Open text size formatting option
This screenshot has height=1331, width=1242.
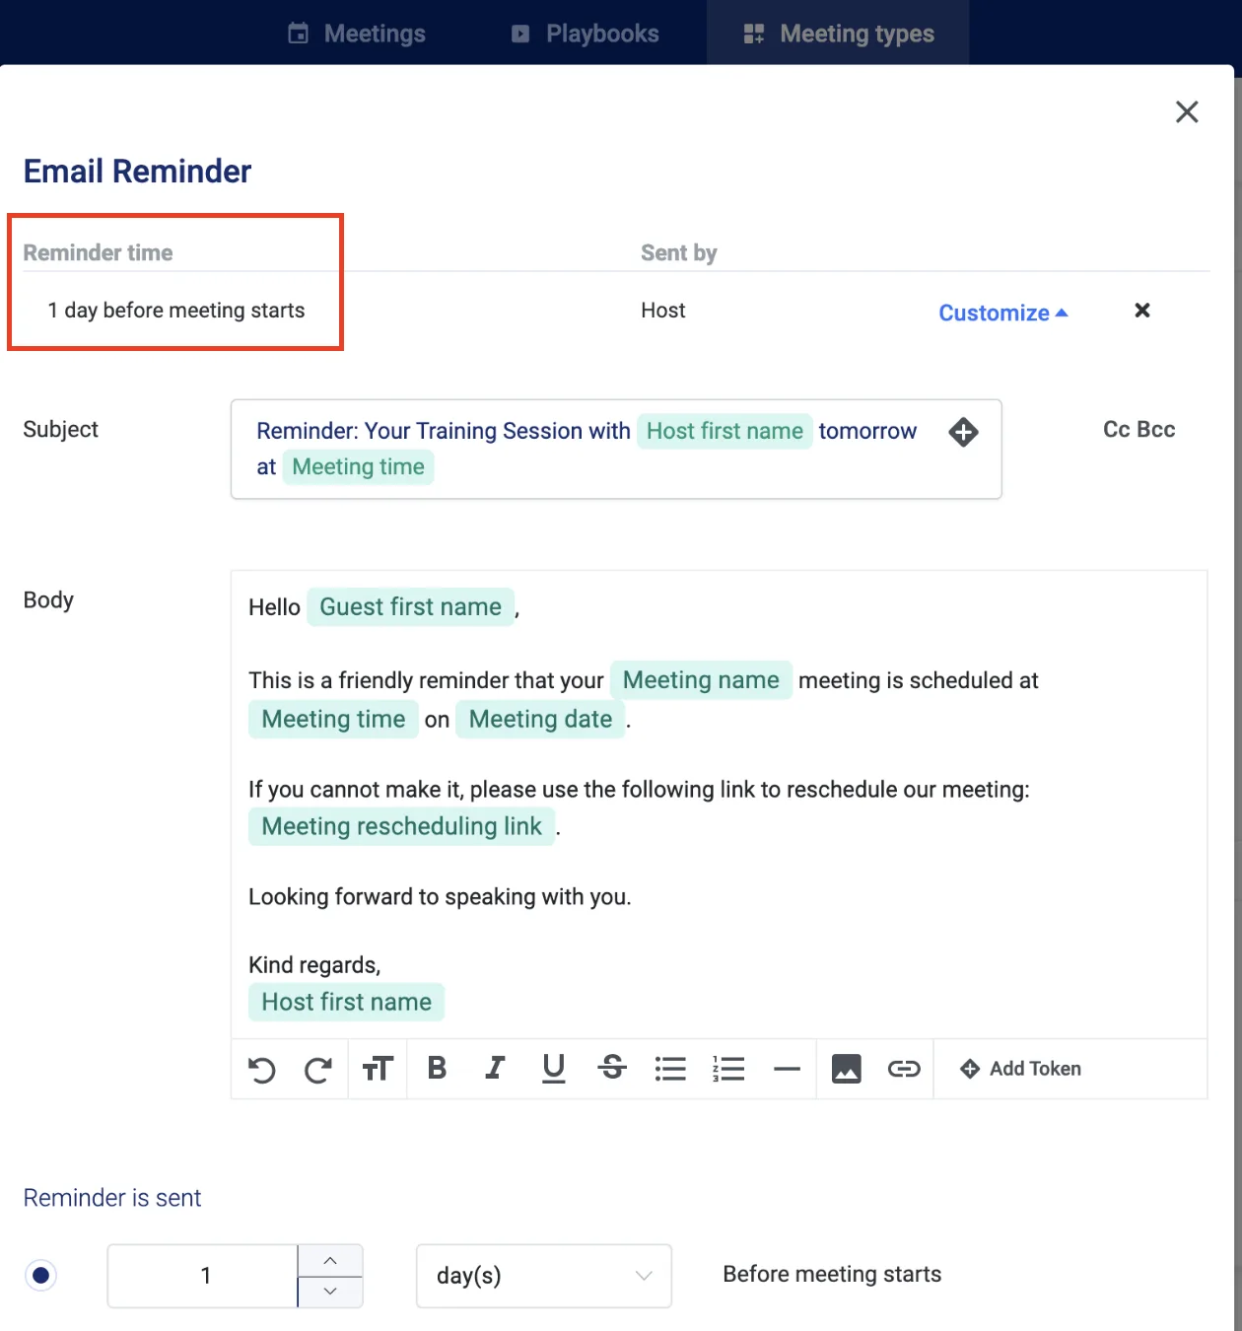coord(378,1069)
